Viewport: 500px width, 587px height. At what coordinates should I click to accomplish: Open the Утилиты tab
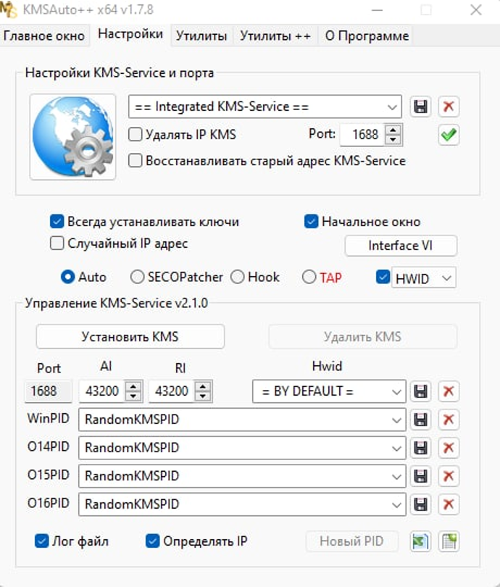click(201, 36)
